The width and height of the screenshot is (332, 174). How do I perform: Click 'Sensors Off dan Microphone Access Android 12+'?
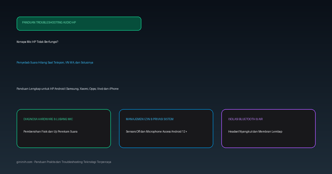click(x=157, y=131)
